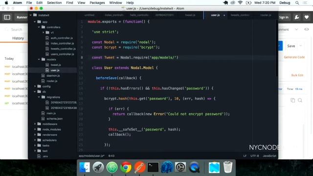
Task: Click the blue file icon beside Trash
Action: [x=214, y=167]
